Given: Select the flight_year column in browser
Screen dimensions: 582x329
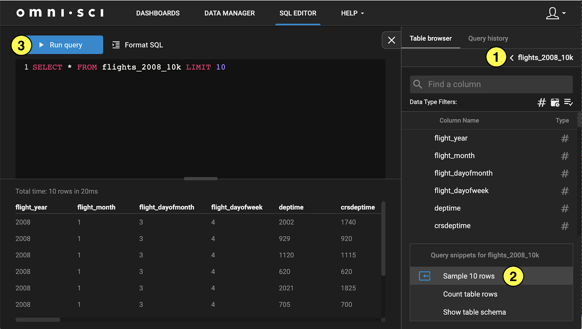Looking at the screenshot, I should 451,138.
